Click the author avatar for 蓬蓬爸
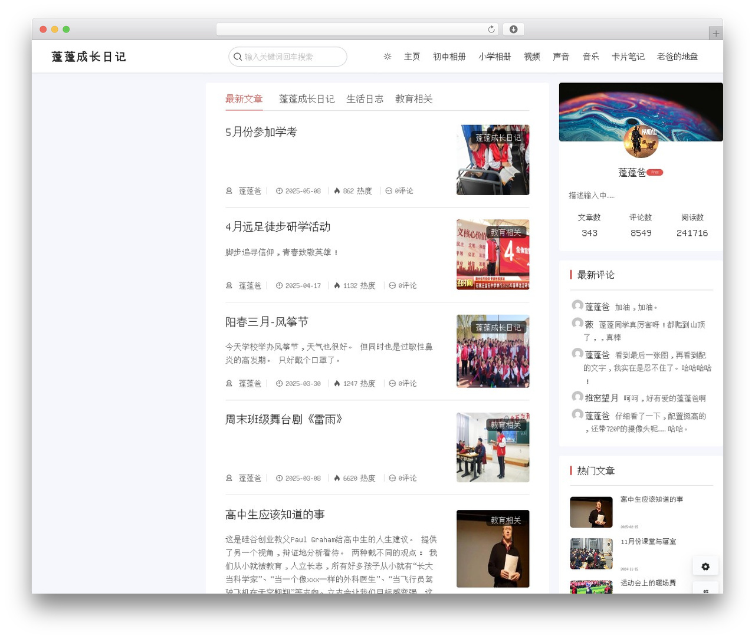Image resolution: width=755 pixels, height=639 pixels. 641,141
